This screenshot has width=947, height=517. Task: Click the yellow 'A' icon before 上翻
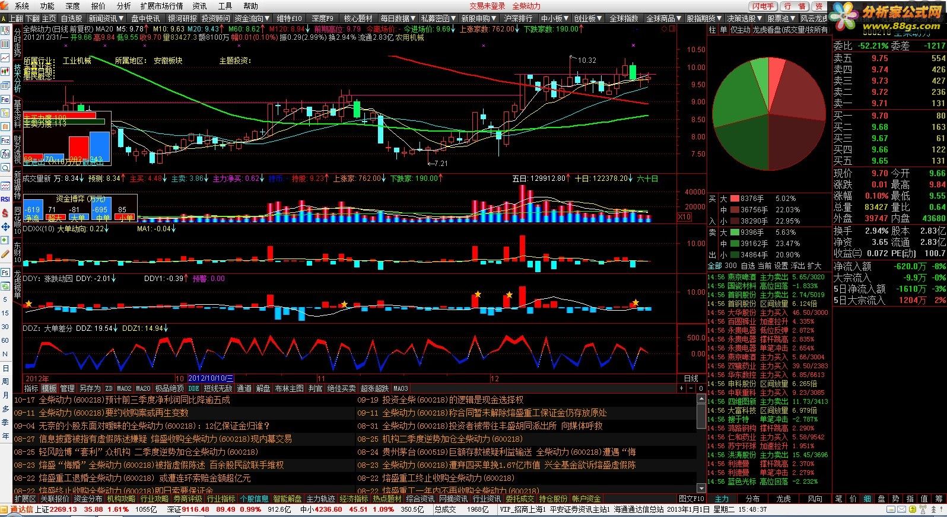(5, 19)
